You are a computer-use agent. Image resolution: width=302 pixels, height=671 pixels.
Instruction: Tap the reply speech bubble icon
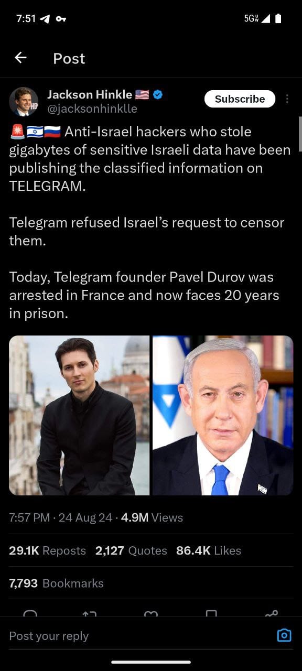coord(30,613)
